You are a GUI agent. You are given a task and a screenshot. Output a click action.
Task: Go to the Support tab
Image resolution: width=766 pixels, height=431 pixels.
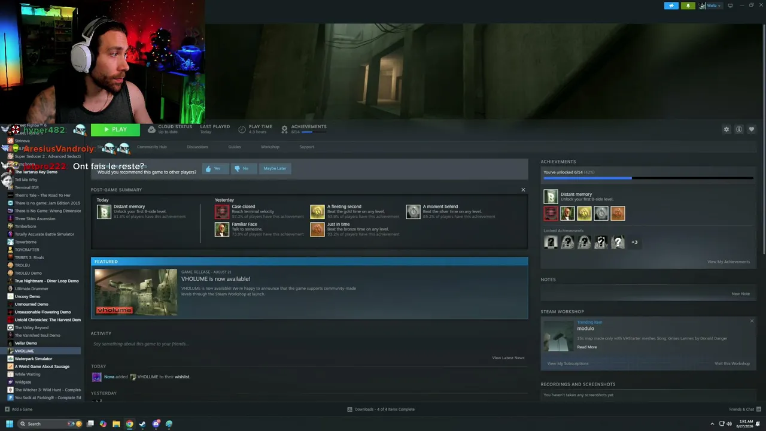pyautogui.click(x=306, y=147)
